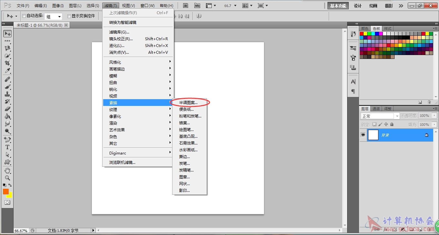
Task: Select the Eraser tool
Action: (x=7, y=109)
